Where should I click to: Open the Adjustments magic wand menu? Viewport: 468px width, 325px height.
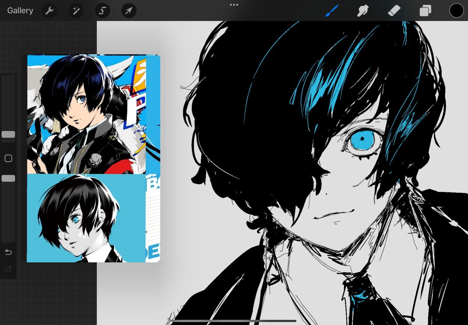pos(76,11)
